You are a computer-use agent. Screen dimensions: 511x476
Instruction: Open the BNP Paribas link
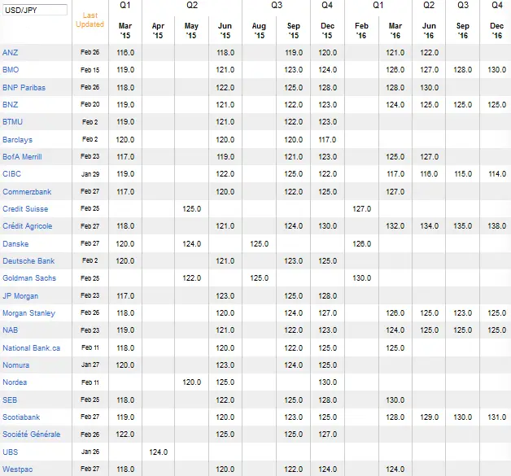coord(24,87)
